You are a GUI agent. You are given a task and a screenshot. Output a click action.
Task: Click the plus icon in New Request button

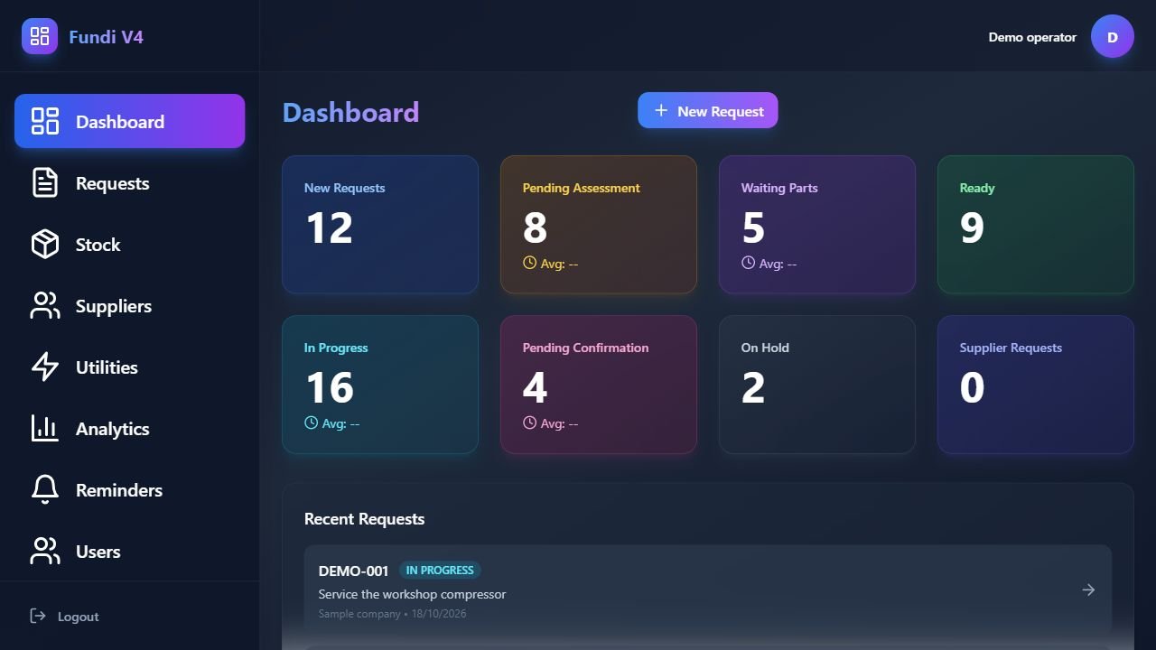[661, 110]
